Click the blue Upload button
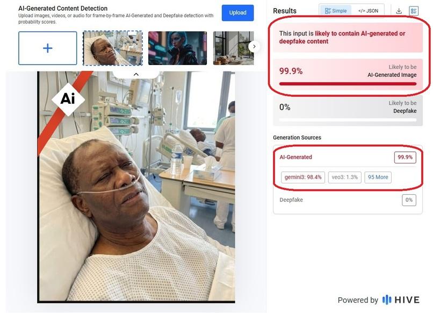 pyautogui.click(x=237, y=13)
